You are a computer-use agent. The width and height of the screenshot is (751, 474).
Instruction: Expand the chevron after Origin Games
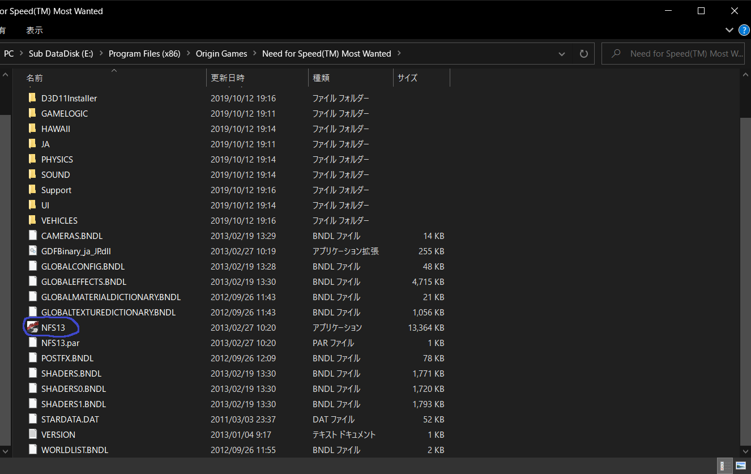click(255, 53)
